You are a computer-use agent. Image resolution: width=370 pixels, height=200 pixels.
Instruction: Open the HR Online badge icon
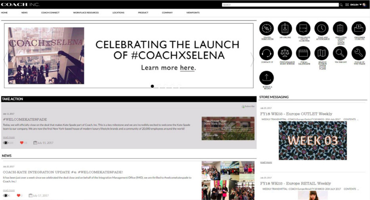coord(285,28)
